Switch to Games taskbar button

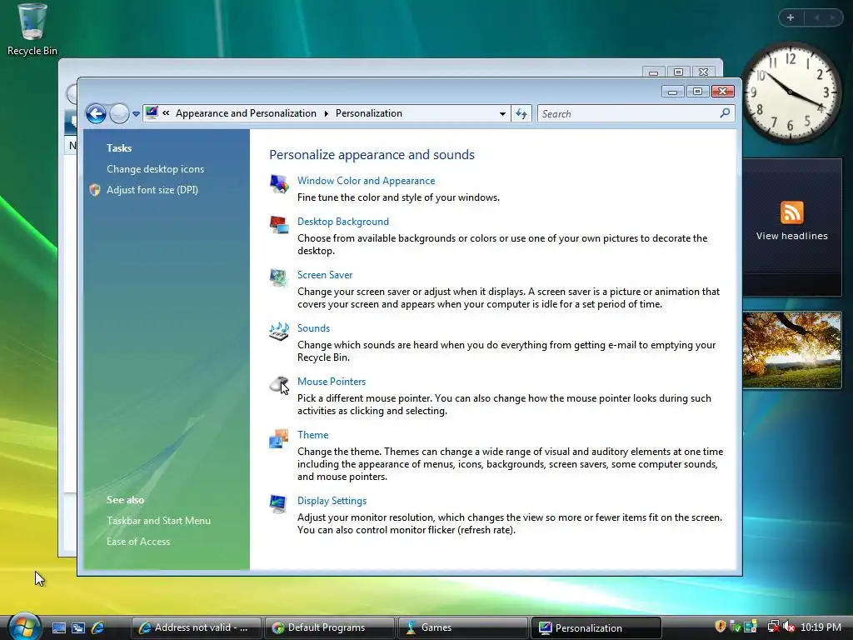tap(463, 627)
